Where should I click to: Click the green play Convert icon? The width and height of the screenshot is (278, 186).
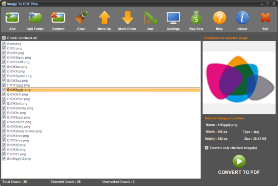tap(239, 161)
